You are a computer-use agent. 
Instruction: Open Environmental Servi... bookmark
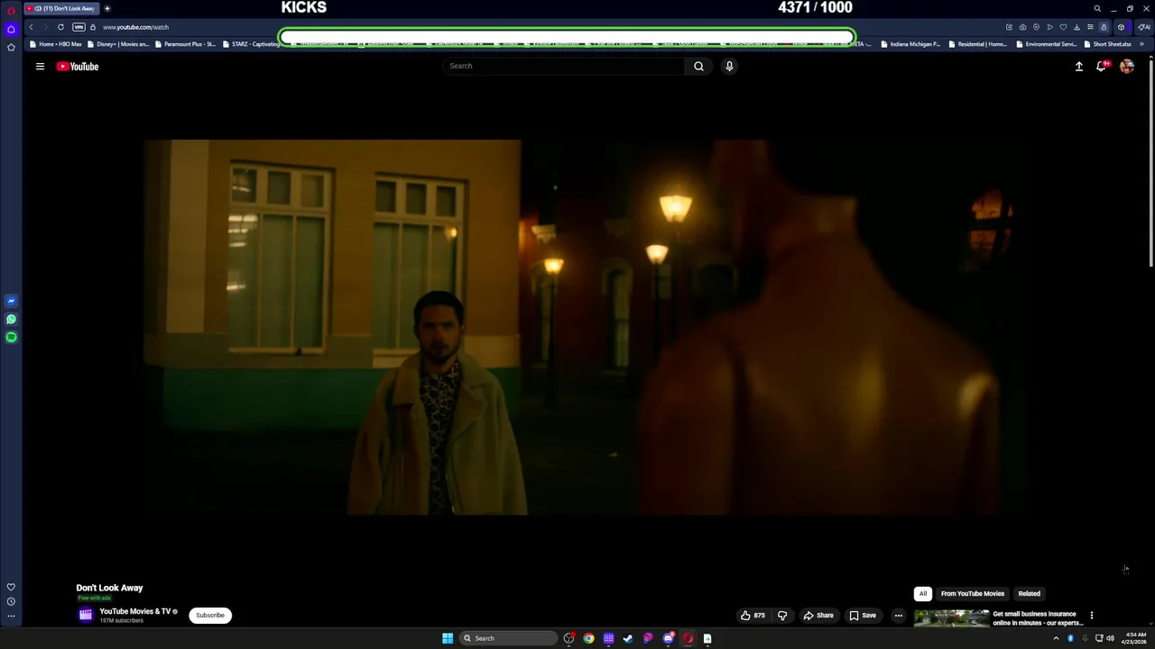click(1046, 44)
